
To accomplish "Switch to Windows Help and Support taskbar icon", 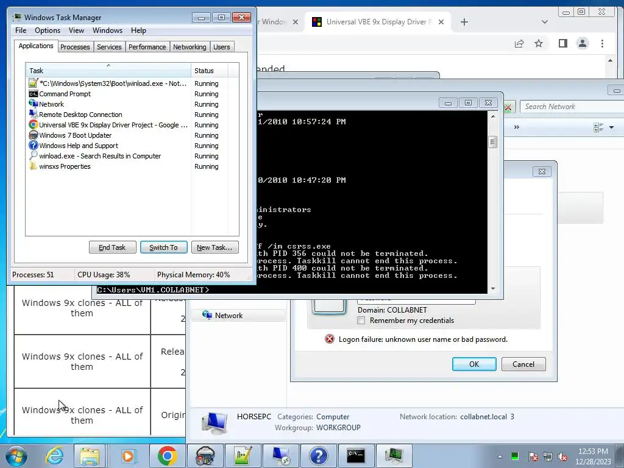I will click(318, 456).
